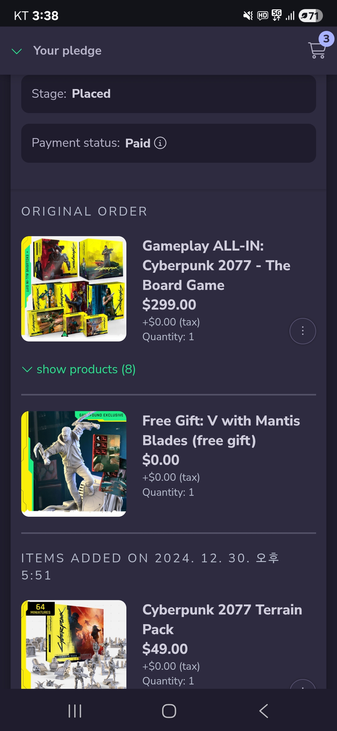Tap the Stage: Placed status card
The height and width of the screenshot is (731, 337).
coord(168,94)
